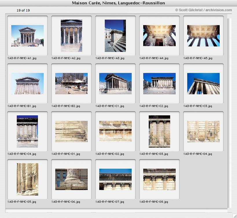Click the filename label 1A3-R-F-NMC-C2.jpg

pyautogui.click(x=154, y=106)
